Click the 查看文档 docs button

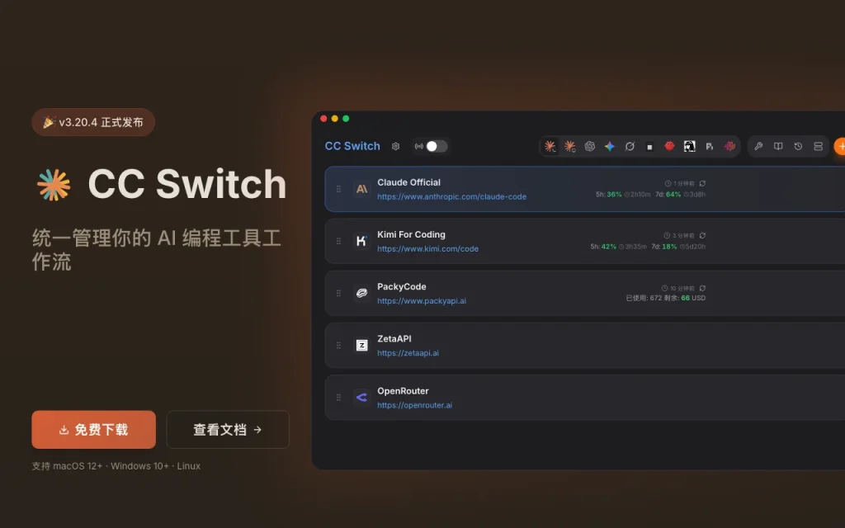pyautogui.click(x=228, y=429)
